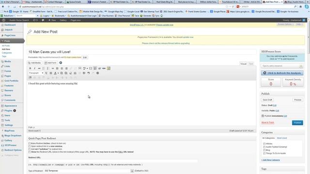Click the calendar icon beside Publish immediately
Screen dimensions: 310x174
263,116
